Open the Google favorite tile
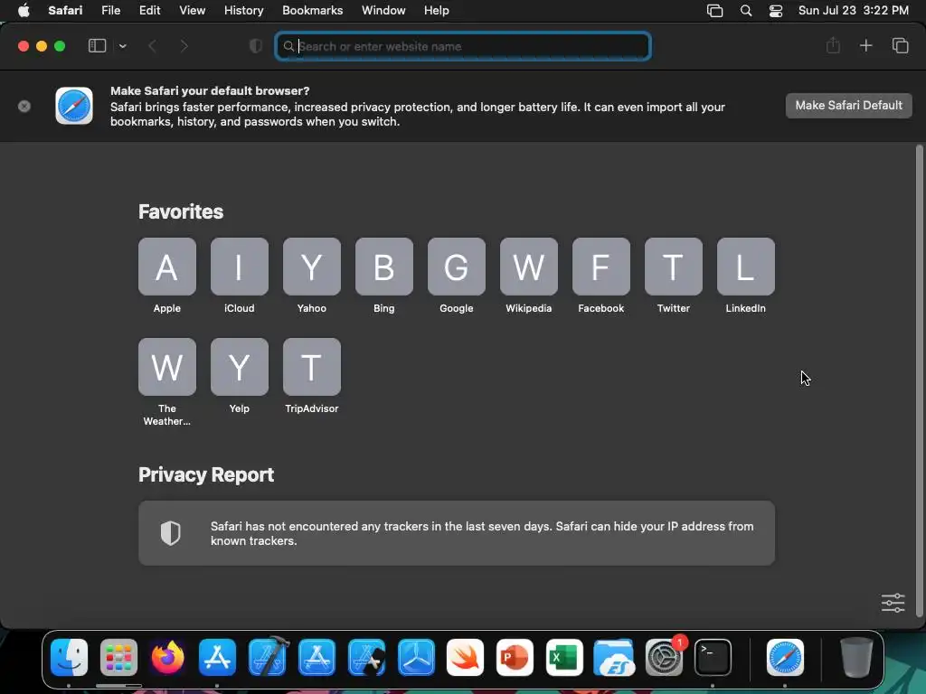Image resolution: width=926 pixels, height=694 pixels. (x=457, y=267)
